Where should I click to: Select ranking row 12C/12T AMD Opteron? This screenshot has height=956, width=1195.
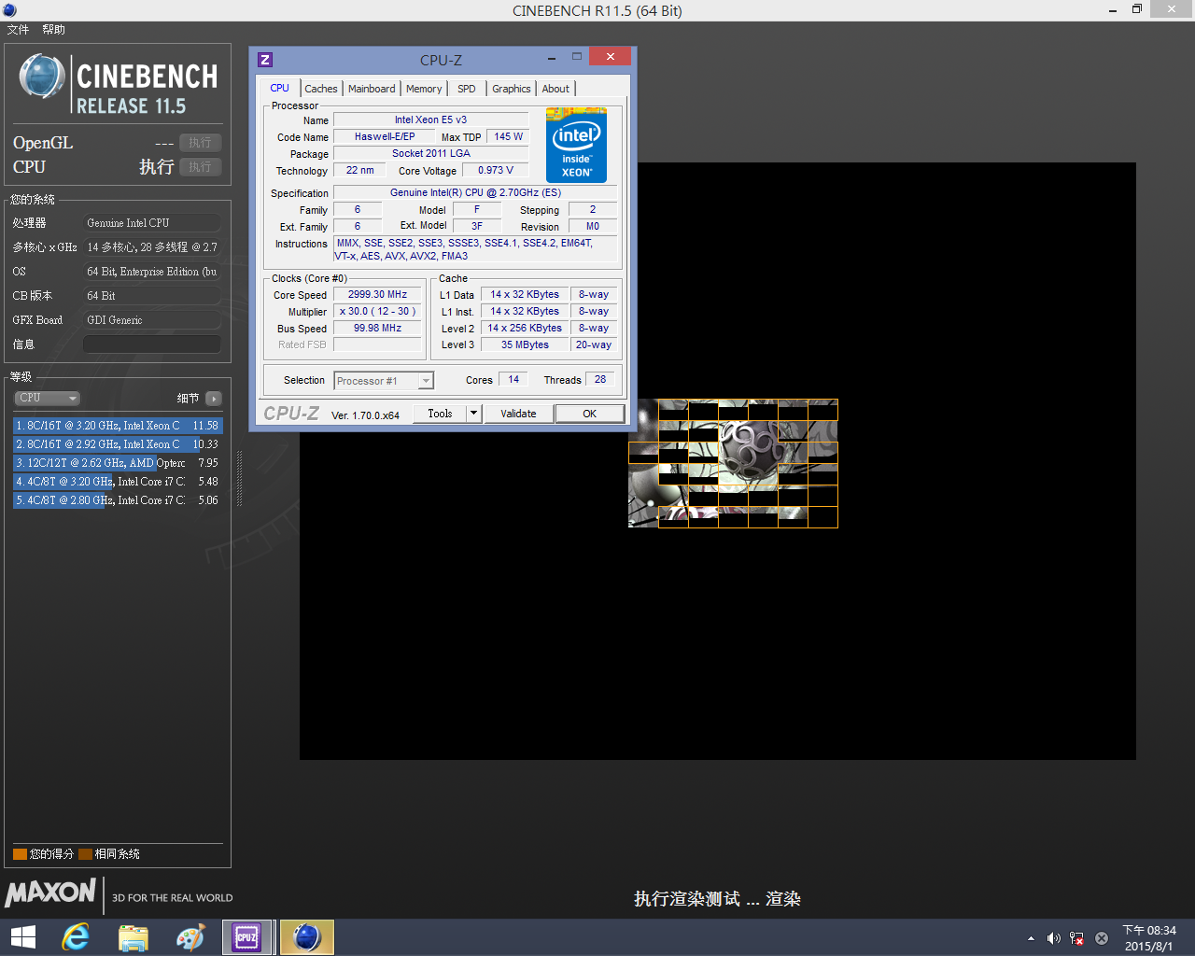click(118, 463)
